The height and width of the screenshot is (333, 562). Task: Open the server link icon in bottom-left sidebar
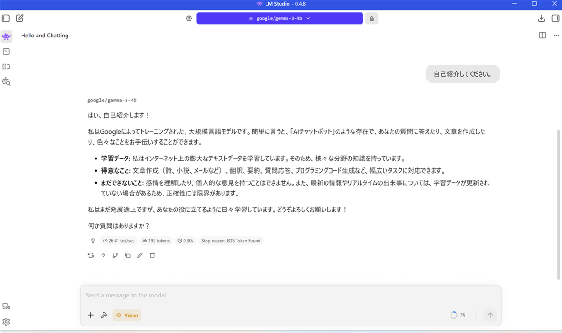tap(6, 306)
